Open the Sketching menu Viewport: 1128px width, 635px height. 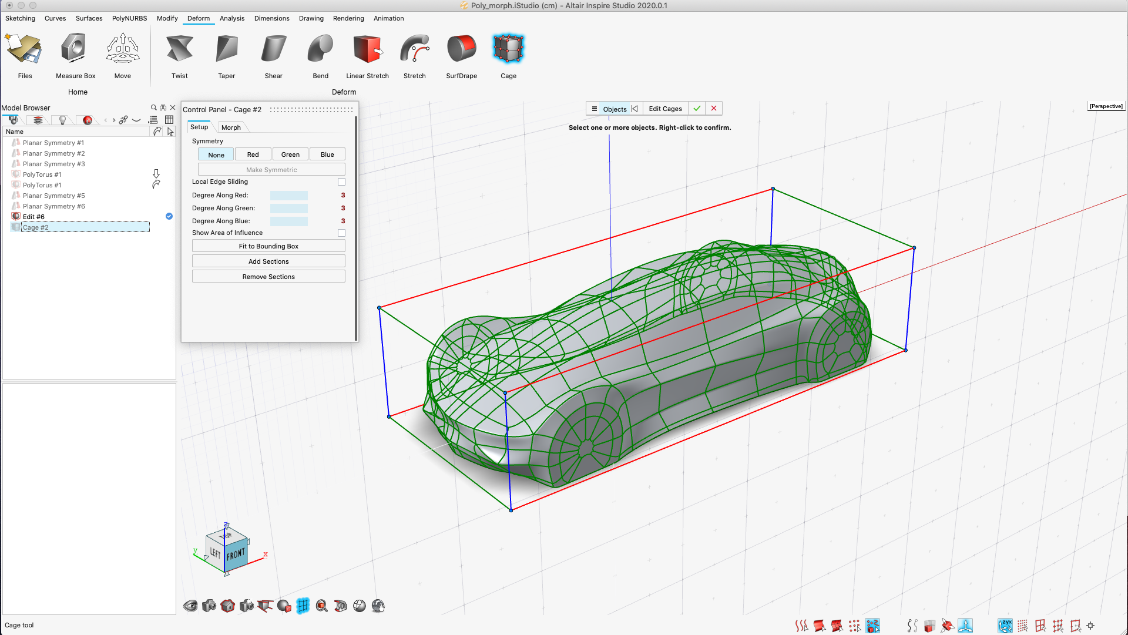[x=21, y=18]
